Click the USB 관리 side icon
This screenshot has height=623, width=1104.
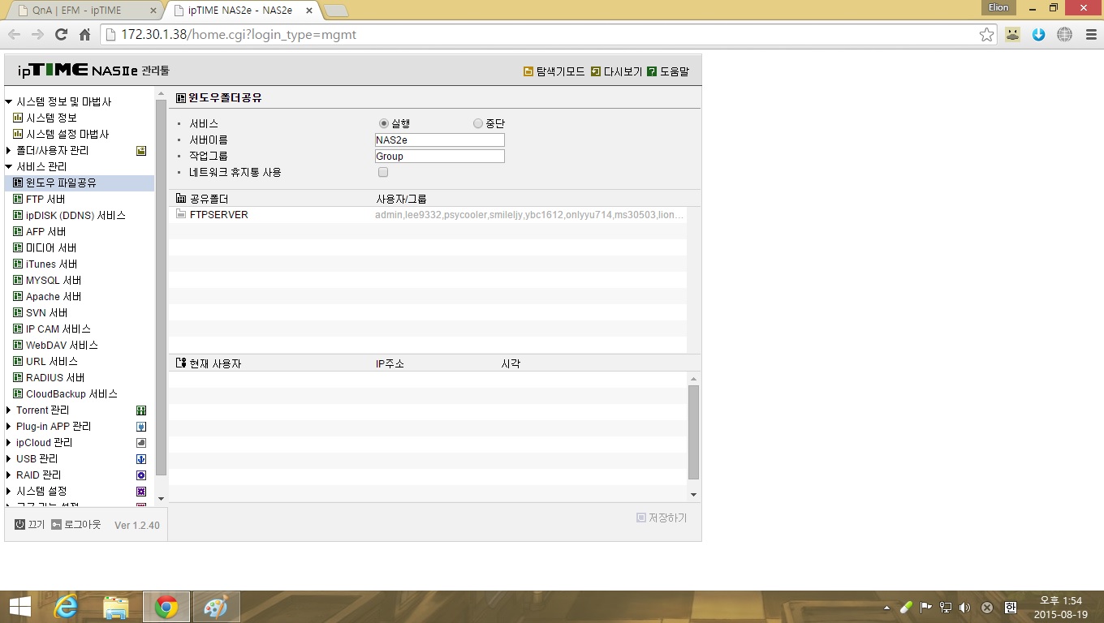[x=141, y=459]
